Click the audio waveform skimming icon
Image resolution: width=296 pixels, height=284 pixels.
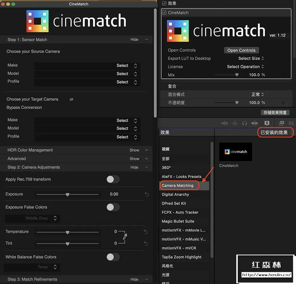point(235,123)
